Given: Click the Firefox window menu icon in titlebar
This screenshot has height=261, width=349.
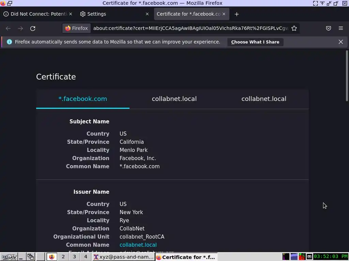Looking at the screenshot, I should click(3, 3).
